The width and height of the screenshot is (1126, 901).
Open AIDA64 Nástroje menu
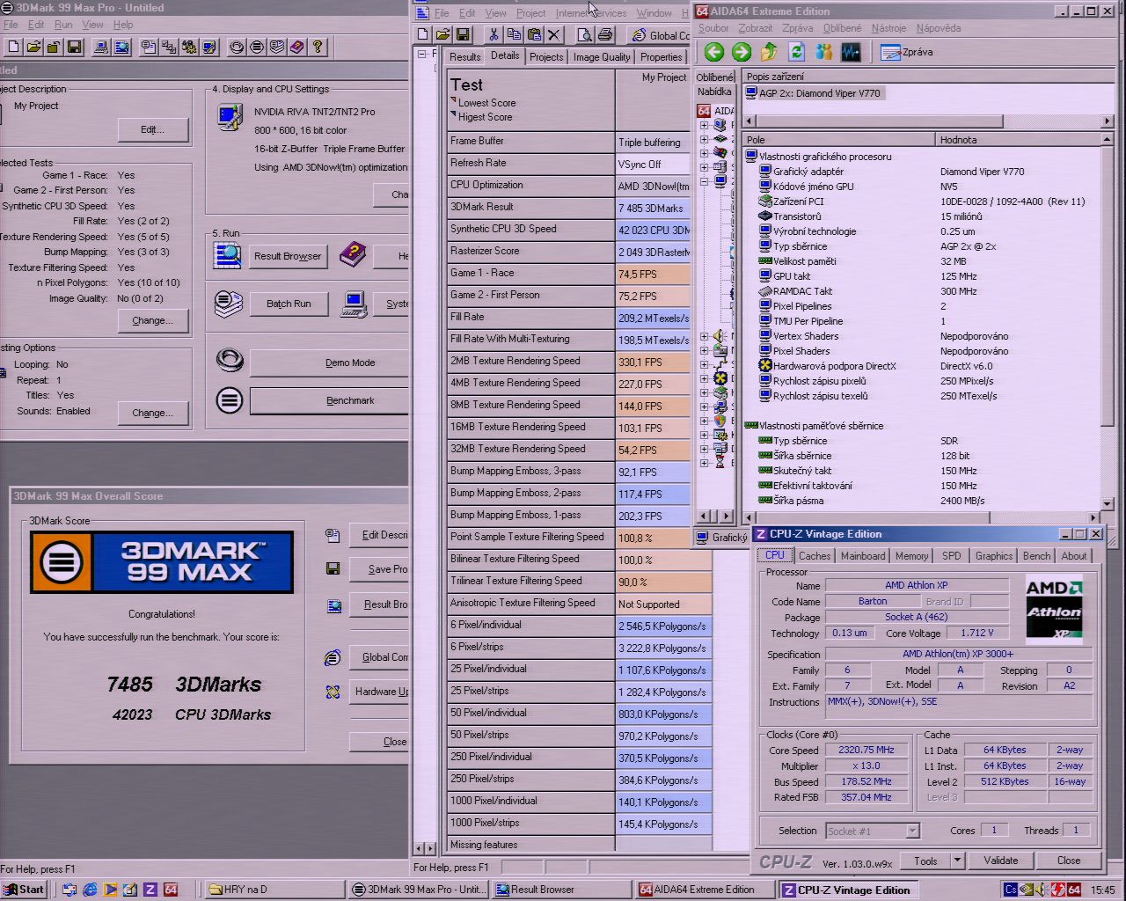888,28
